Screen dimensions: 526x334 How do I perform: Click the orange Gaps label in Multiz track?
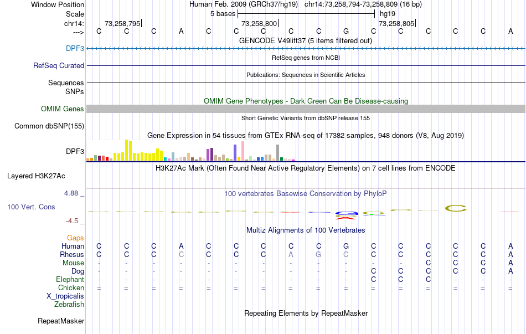[x=75, y=238]
